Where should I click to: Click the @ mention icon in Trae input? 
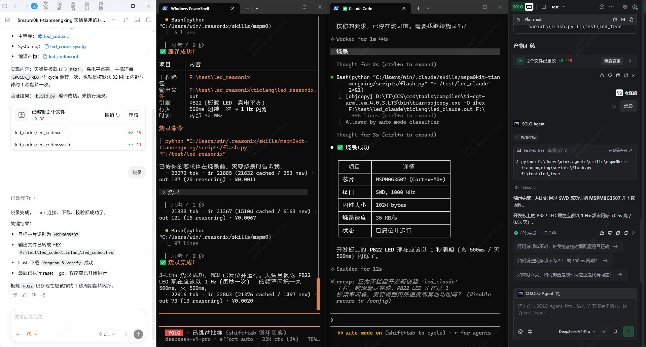[521, 332]
